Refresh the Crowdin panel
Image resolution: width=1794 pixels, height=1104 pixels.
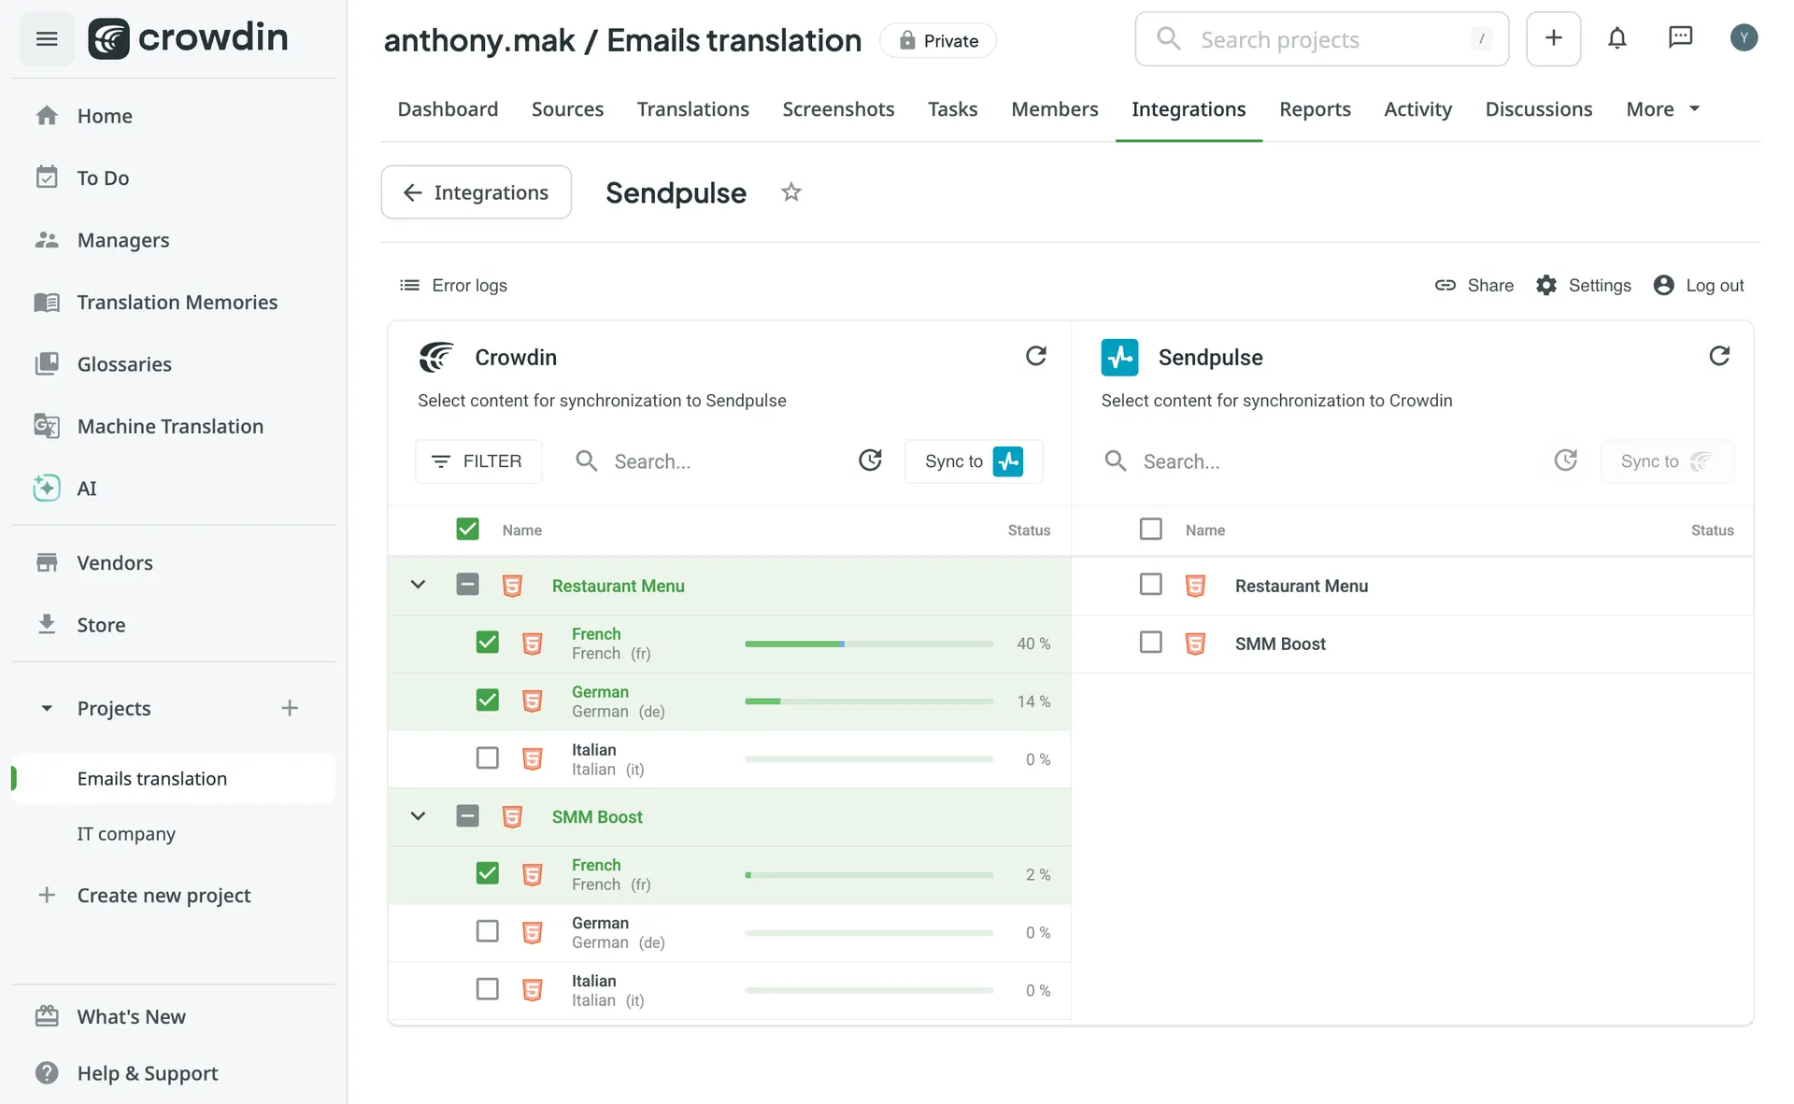(1035, 356)
